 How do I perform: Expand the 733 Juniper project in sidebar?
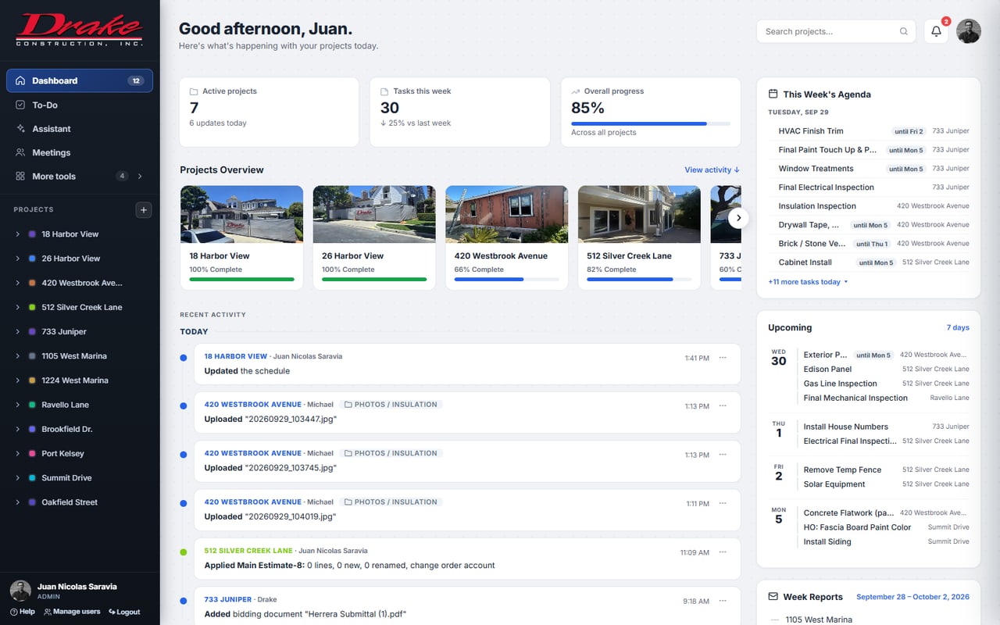click(17, 332)
